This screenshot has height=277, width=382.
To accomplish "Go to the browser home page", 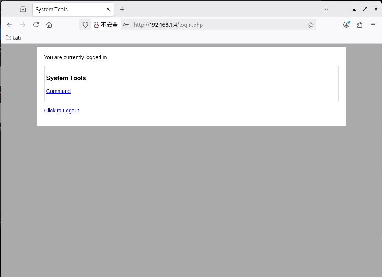I will 49,25.
